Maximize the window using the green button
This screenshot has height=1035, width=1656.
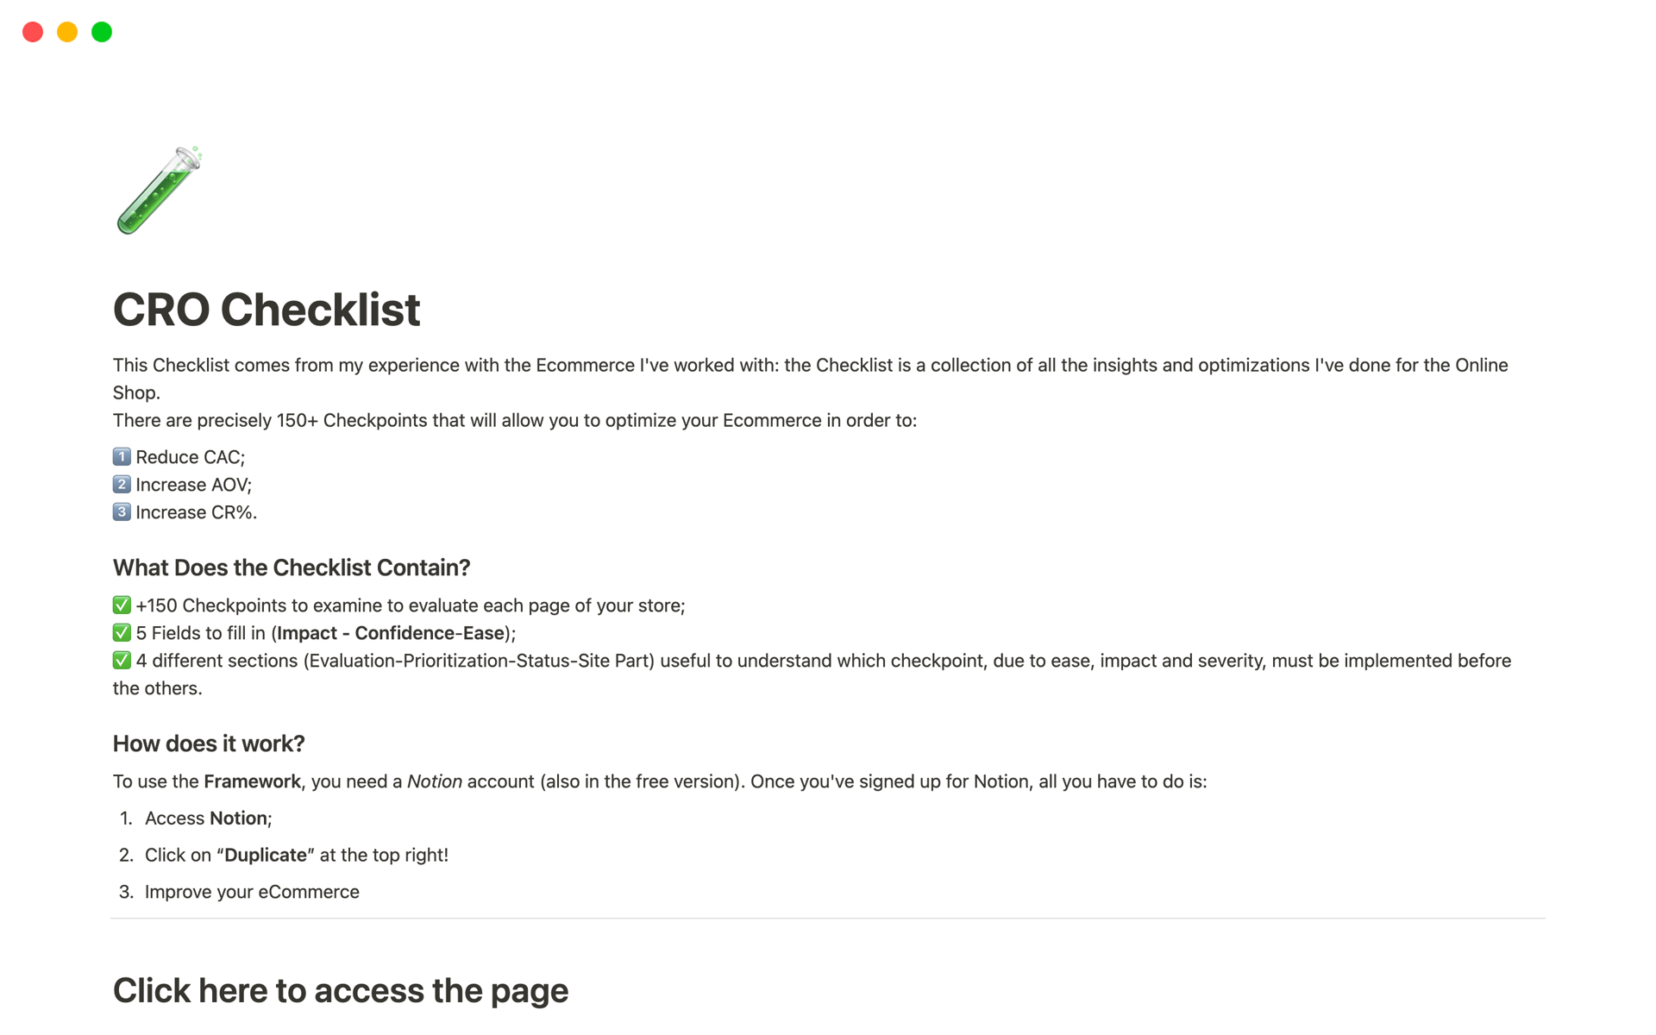(102, 32)
